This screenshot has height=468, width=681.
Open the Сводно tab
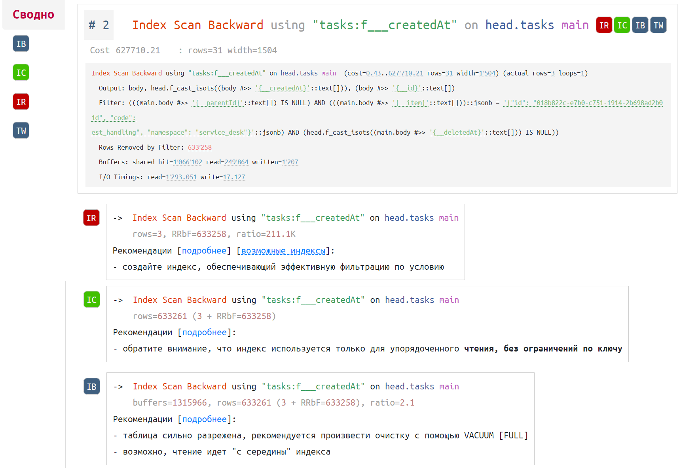(x=33, y=15)
